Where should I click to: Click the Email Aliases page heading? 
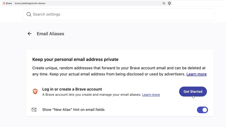pyautogui.click(x=51, y=34)
